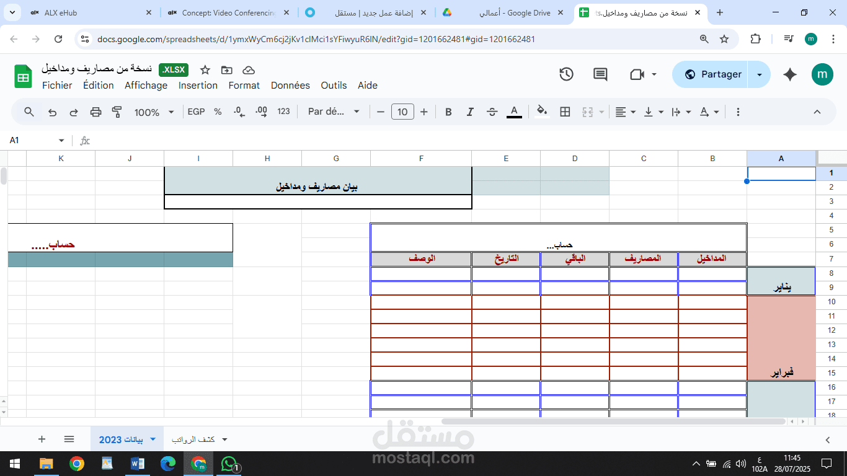
Task: Open the 123 number formats menu
Action: [x=283, y=112]
